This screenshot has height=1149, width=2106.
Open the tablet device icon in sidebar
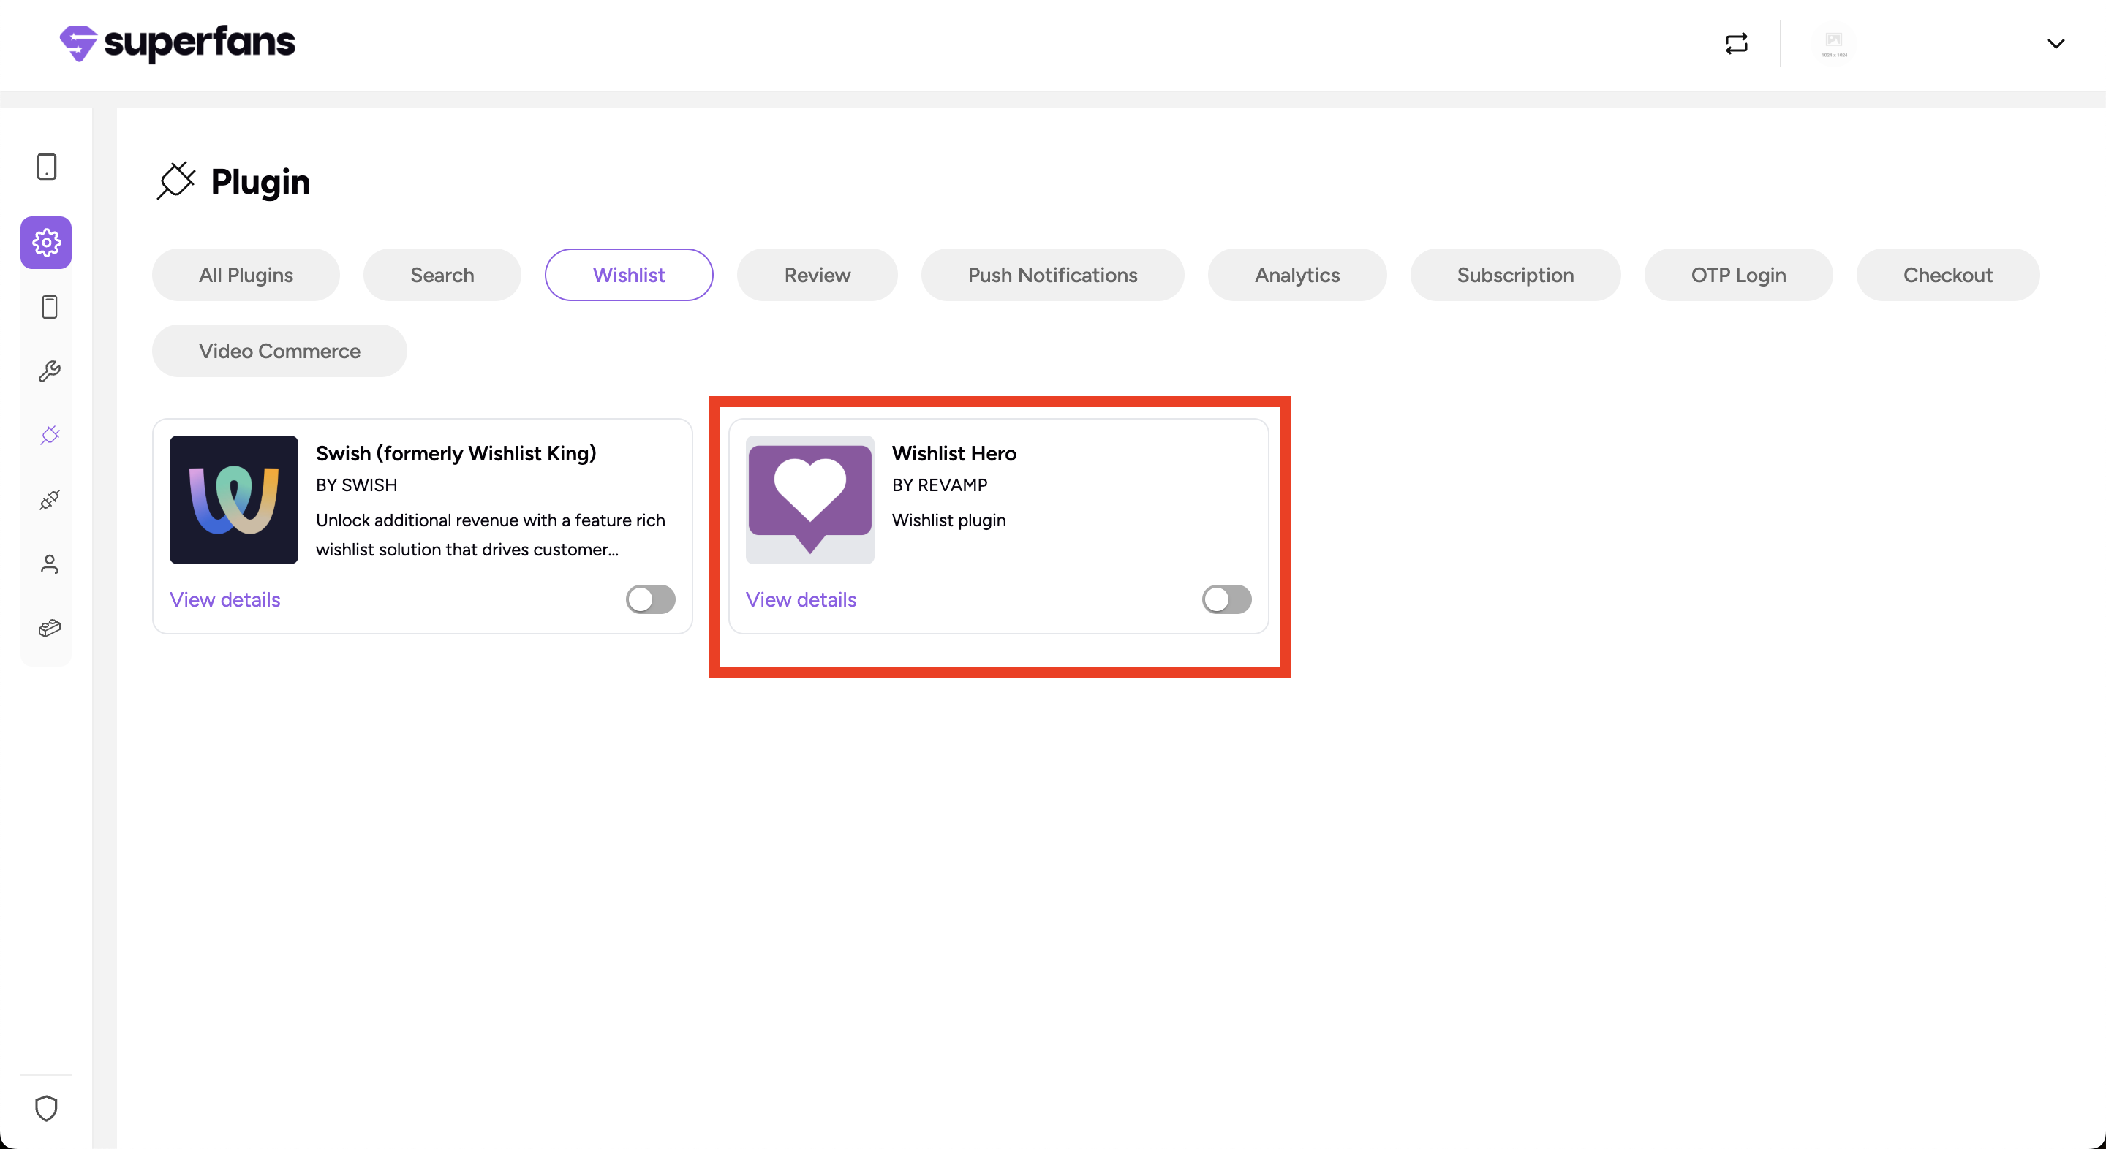coord(47,167)
